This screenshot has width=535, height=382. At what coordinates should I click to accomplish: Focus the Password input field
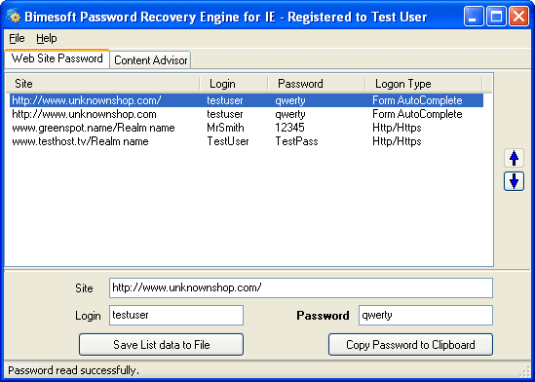tap(426, 315)
